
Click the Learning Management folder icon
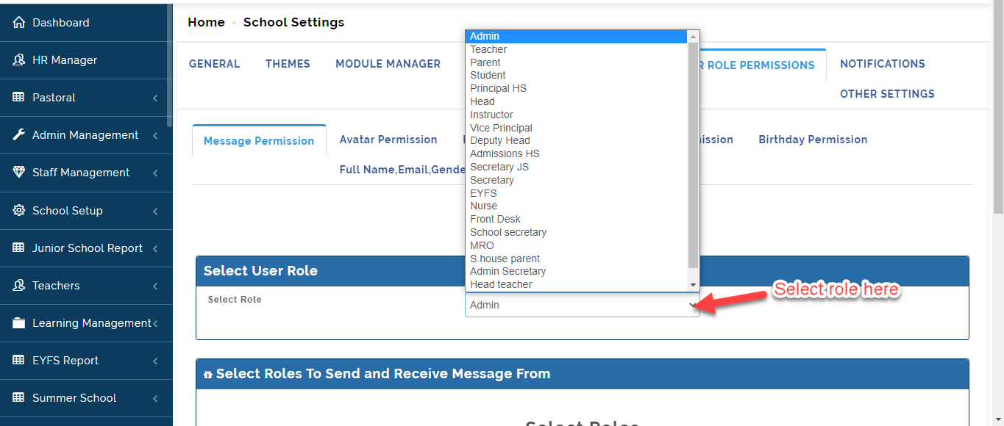[18, 323]
